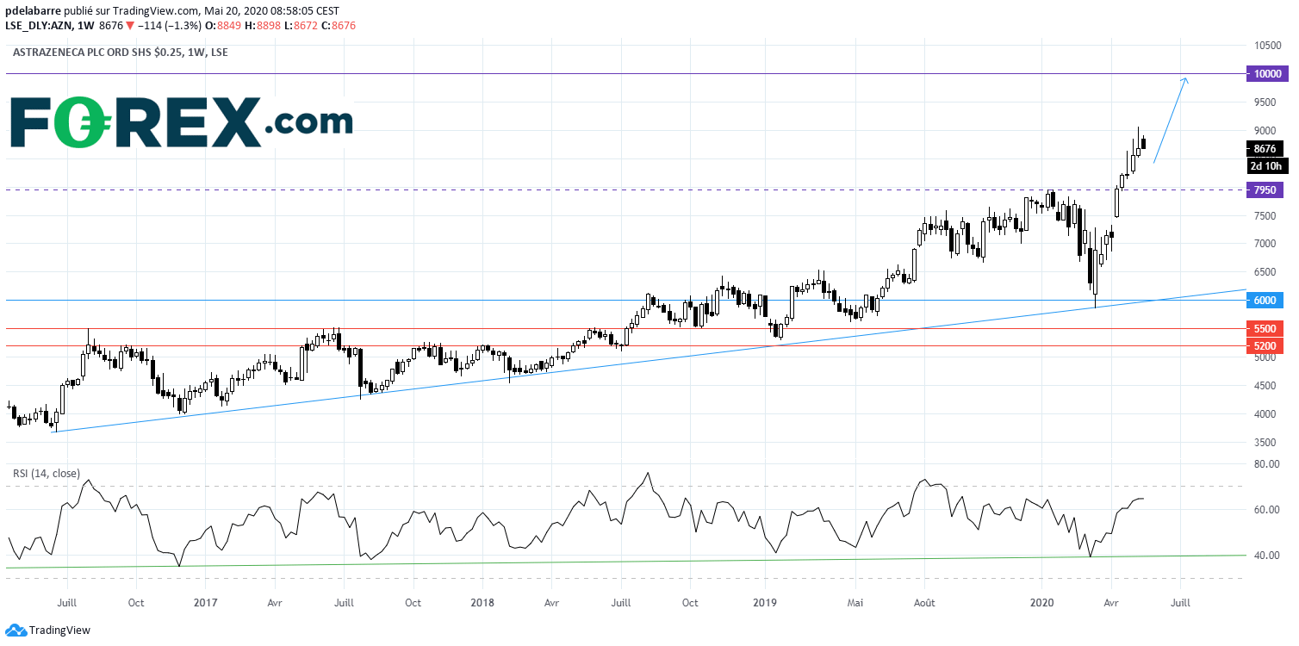Click the 9000 price axis value
The height and width of the screenshot is (646, 1299).
(x=1265, y=131)
